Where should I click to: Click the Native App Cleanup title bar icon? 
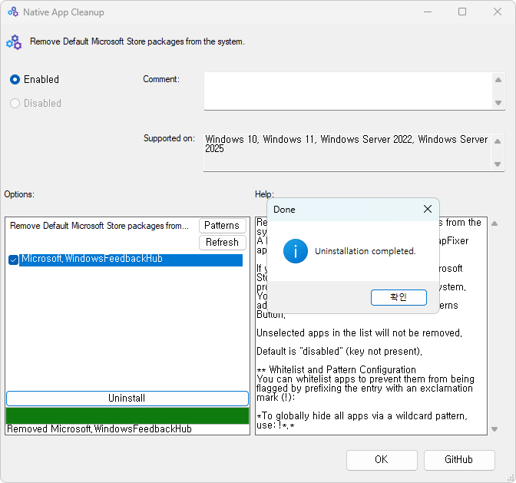coord(13,12)
